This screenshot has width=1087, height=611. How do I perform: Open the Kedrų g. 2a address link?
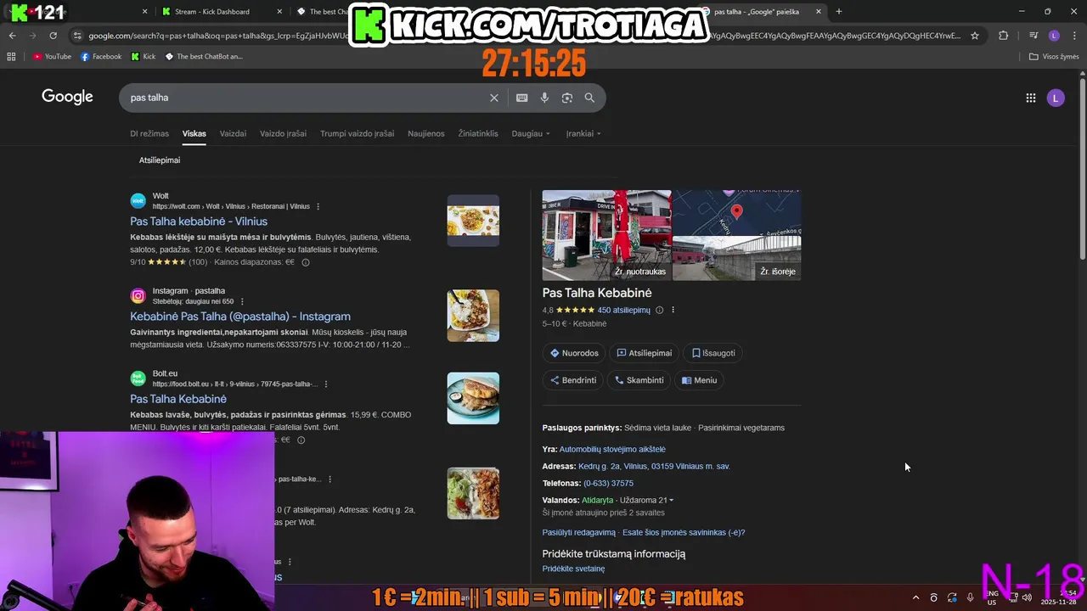[654, 466]
